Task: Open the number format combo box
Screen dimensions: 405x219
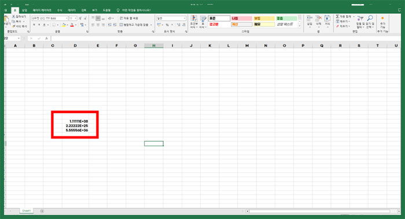Action: tap(171, 18)
